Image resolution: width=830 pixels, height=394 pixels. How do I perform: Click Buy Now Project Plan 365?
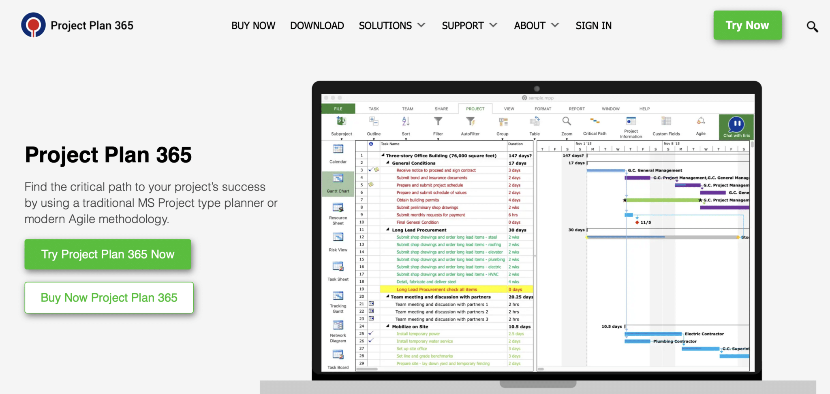coord(109,298)
